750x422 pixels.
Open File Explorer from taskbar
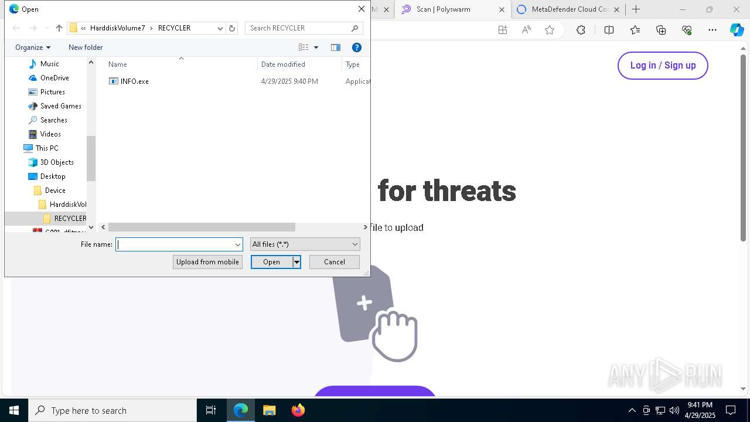click(x=269, y=410)
